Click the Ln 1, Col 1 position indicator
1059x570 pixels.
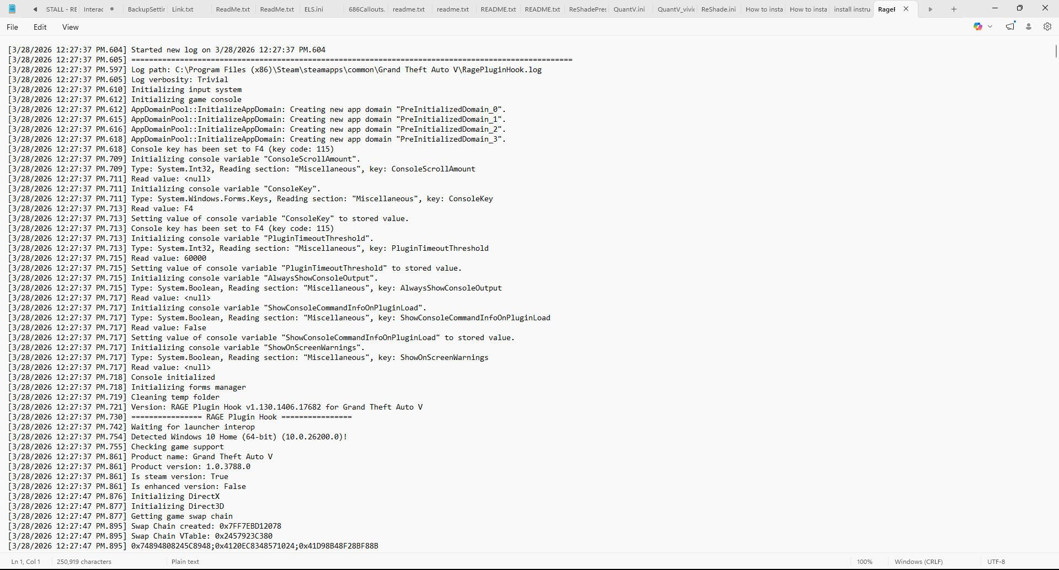point(26,562)
